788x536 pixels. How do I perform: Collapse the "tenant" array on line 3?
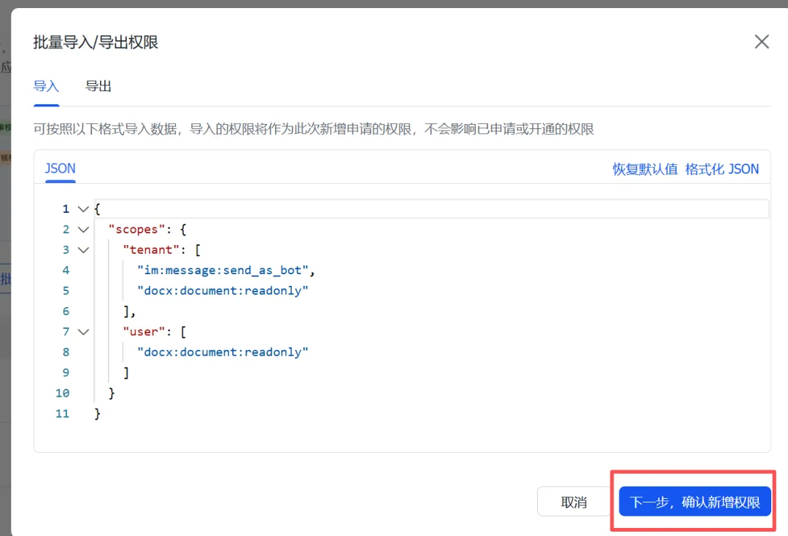(83, 249)
